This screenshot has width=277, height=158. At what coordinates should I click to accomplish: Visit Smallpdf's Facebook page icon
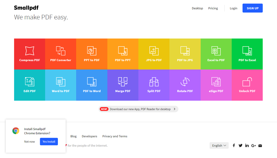pos(234,146)
